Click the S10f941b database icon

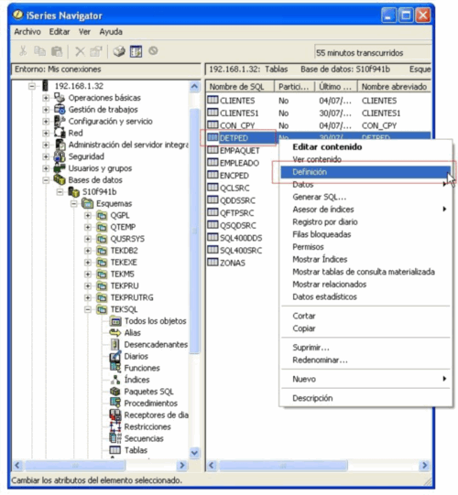click(73, 191)
